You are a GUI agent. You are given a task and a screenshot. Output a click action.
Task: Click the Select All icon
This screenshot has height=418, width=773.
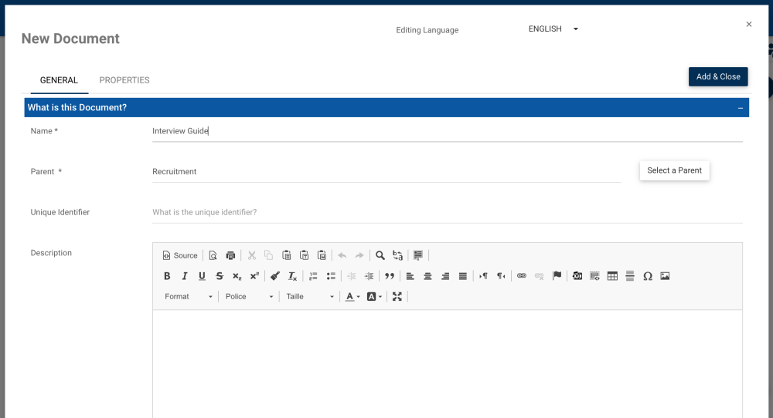(x=418, y=255)
